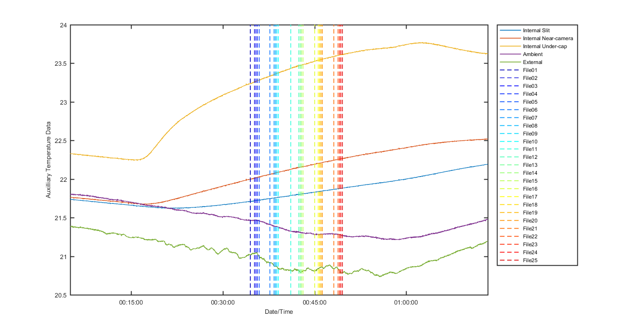Click the isolated cyan dashed marker near 00:41
The image size is (629, 331).
290,160
